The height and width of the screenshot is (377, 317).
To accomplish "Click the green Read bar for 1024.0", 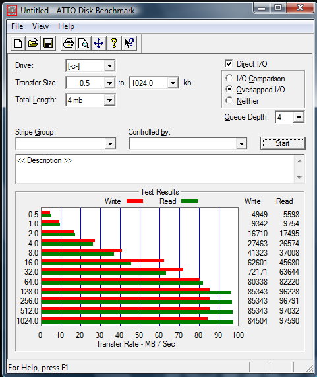I will coord(137,322).
